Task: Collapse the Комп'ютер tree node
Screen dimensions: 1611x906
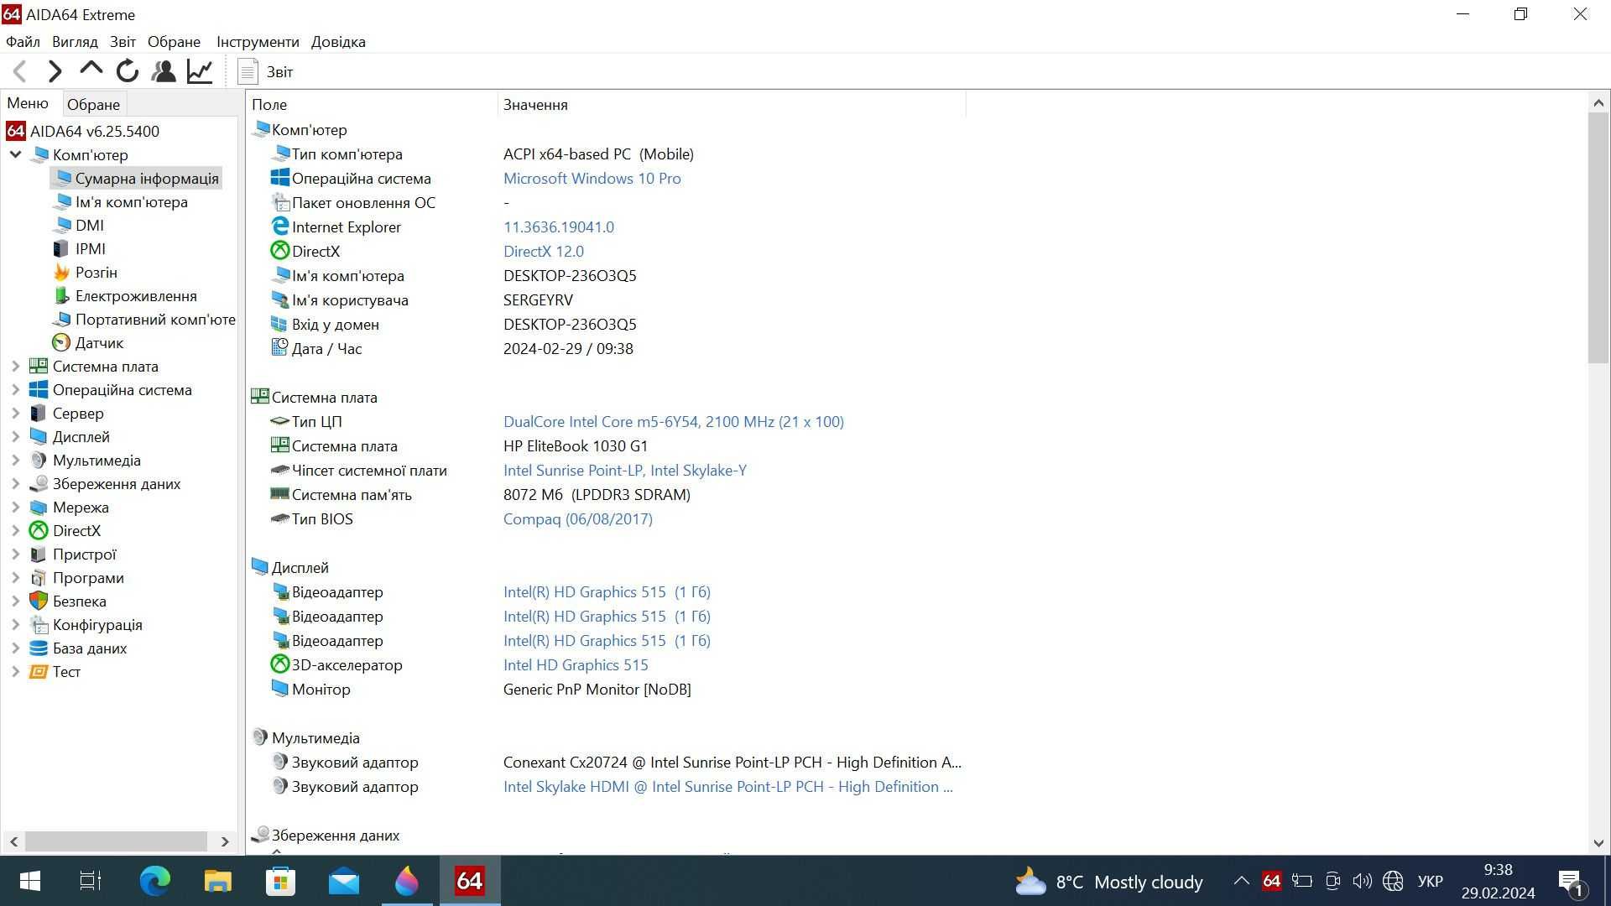Action: [15, 154]
